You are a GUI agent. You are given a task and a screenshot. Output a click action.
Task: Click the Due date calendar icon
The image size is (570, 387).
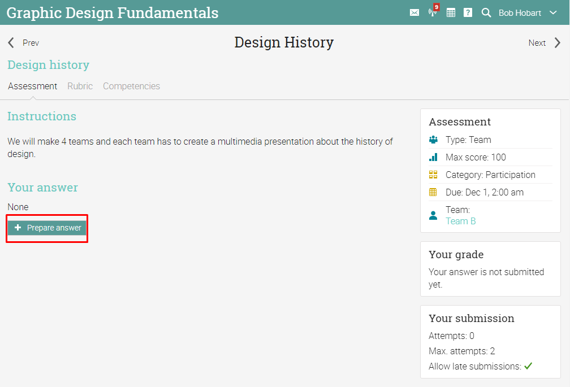coord(433,192)
